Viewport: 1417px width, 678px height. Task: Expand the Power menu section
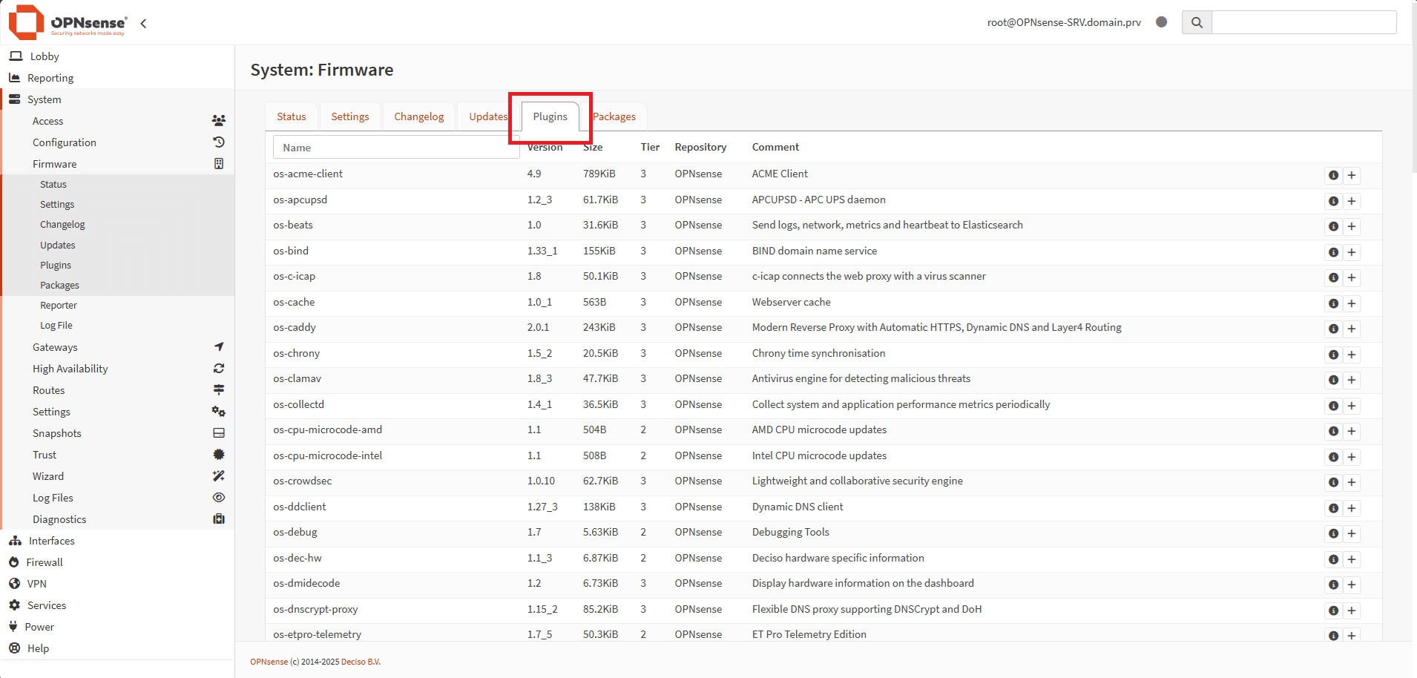tap(117, 627)
